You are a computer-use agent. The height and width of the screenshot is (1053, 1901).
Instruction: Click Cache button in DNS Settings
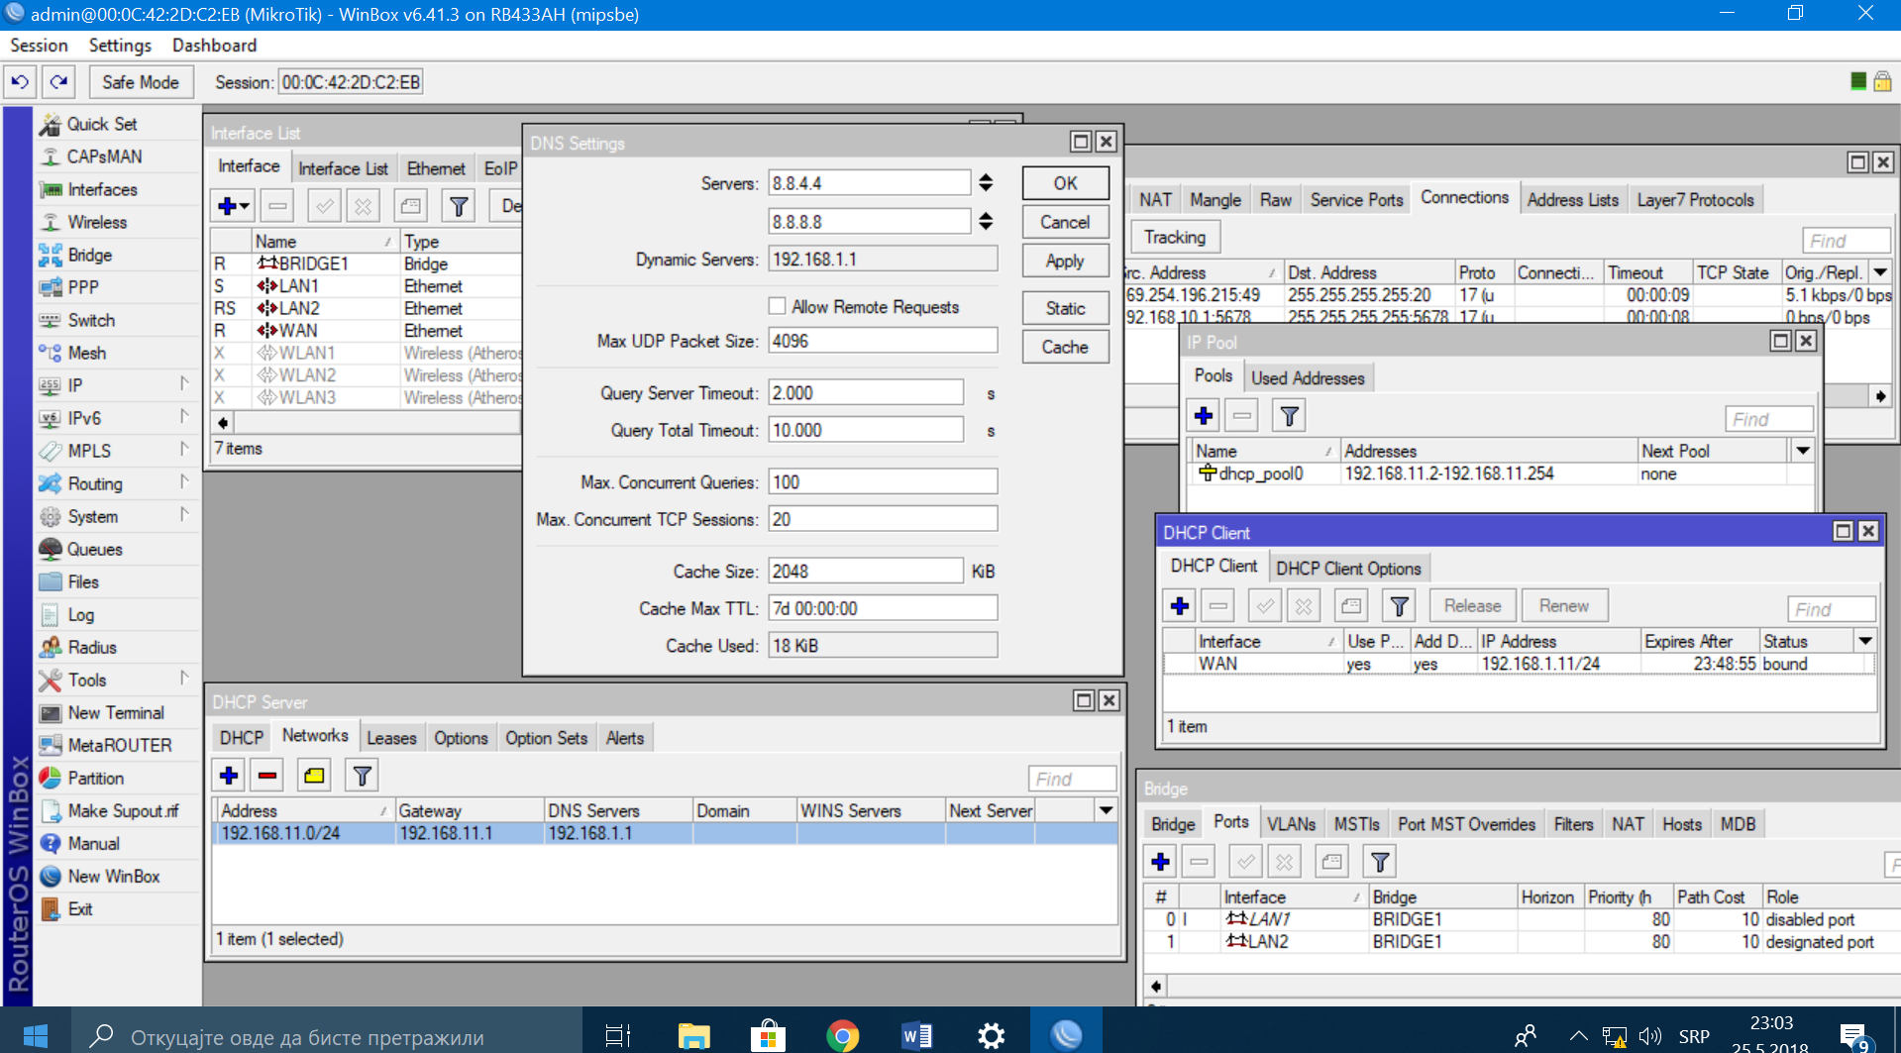(1065, 347)
